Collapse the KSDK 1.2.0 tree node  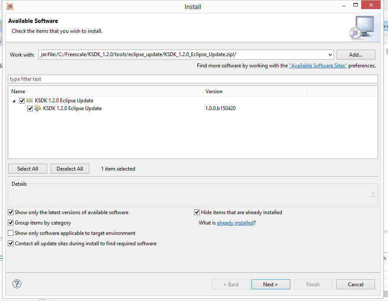point(14,101)
